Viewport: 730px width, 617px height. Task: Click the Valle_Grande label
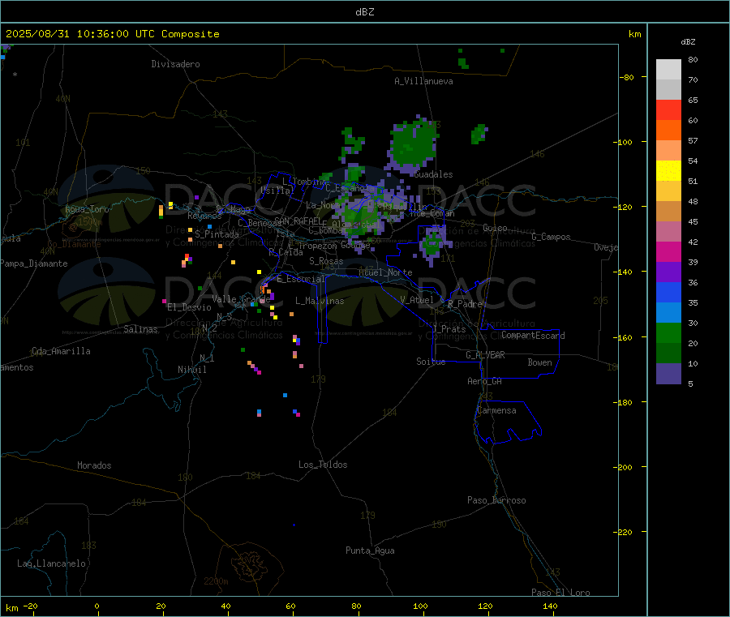pos(241,298)
